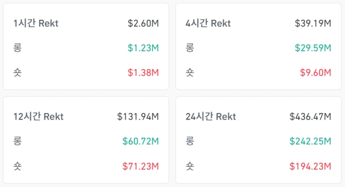Click the 숏 label in 4시간 card
The image size is (345, 187).
click(x=190, y=73)
